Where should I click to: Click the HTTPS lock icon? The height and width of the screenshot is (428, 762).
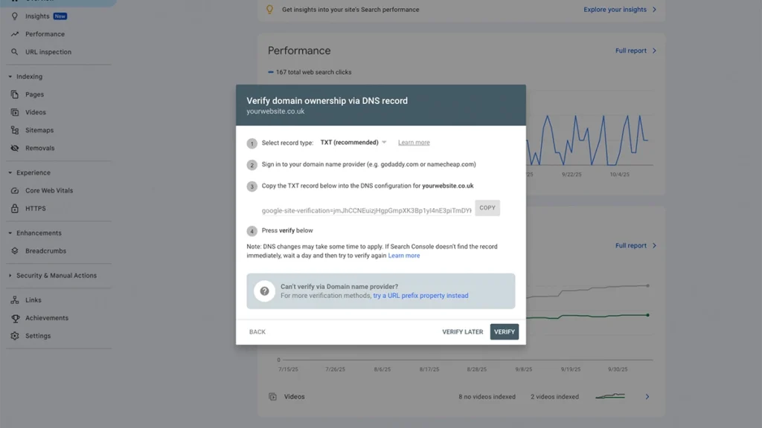click(15, 208)
